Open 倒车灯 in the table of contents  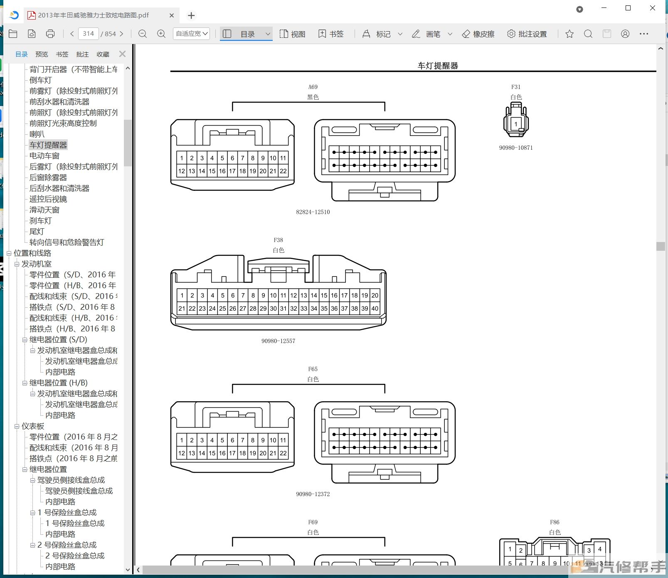(x=41, y=80)
